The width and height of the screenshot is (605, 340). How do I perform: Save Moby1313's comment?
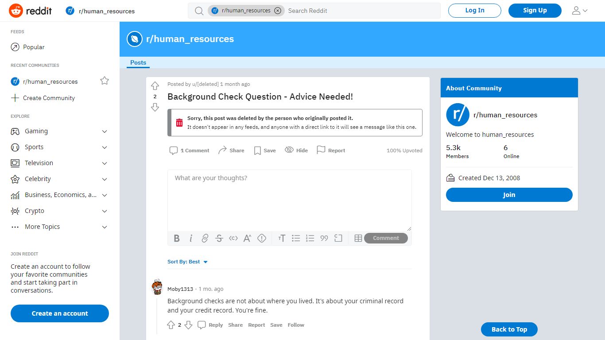(x=276, y=325)
